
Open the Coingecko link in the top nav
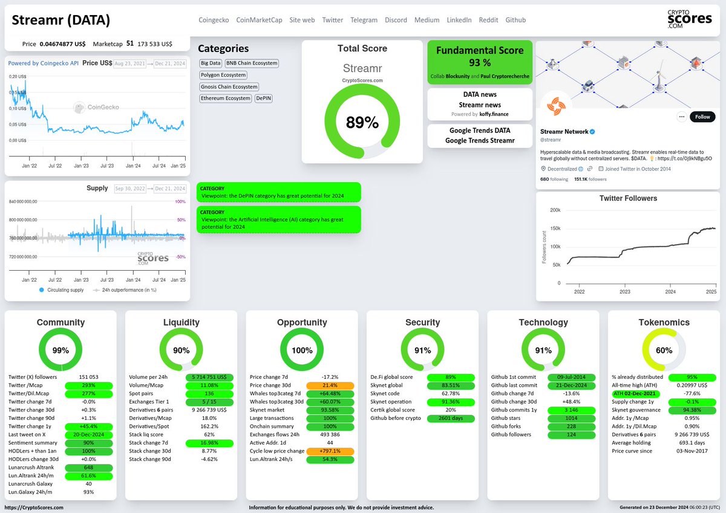(x=214, y=20)
